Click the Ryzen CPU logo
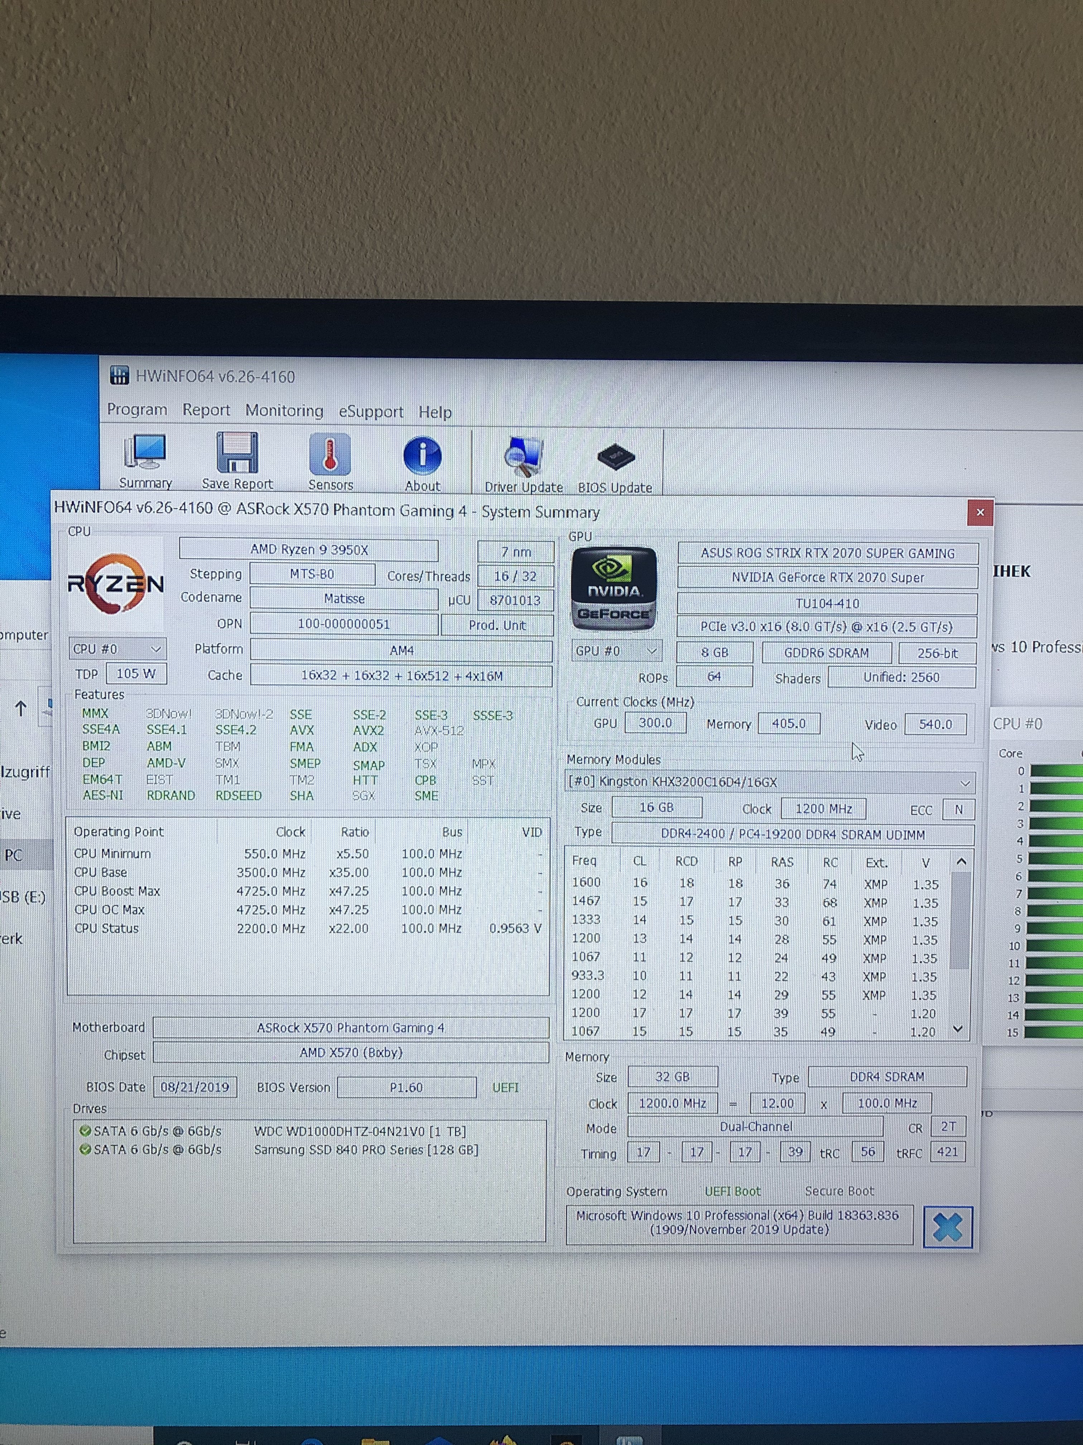The image size is (1083, 1445). coord(116,583)
